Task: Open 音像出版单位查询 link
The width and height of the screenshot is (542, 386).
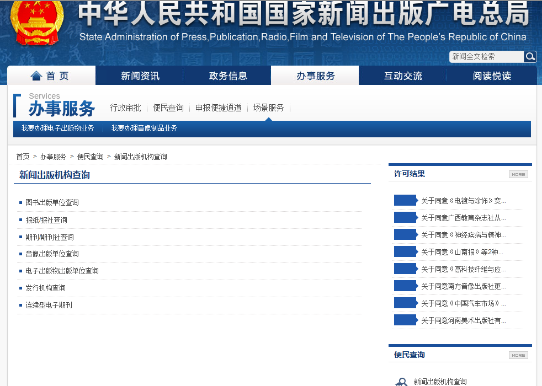Action: click(52, 254)
